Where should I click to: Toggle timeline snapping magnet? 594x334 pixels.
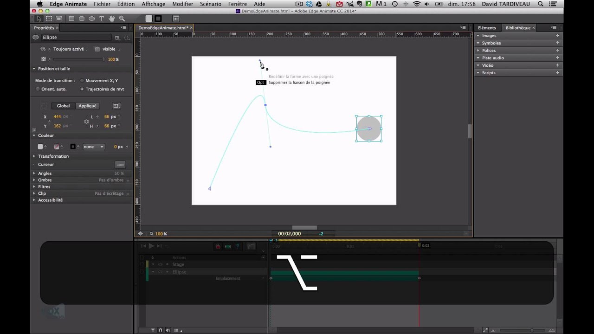pyautogui.click(x=161, y=330)
